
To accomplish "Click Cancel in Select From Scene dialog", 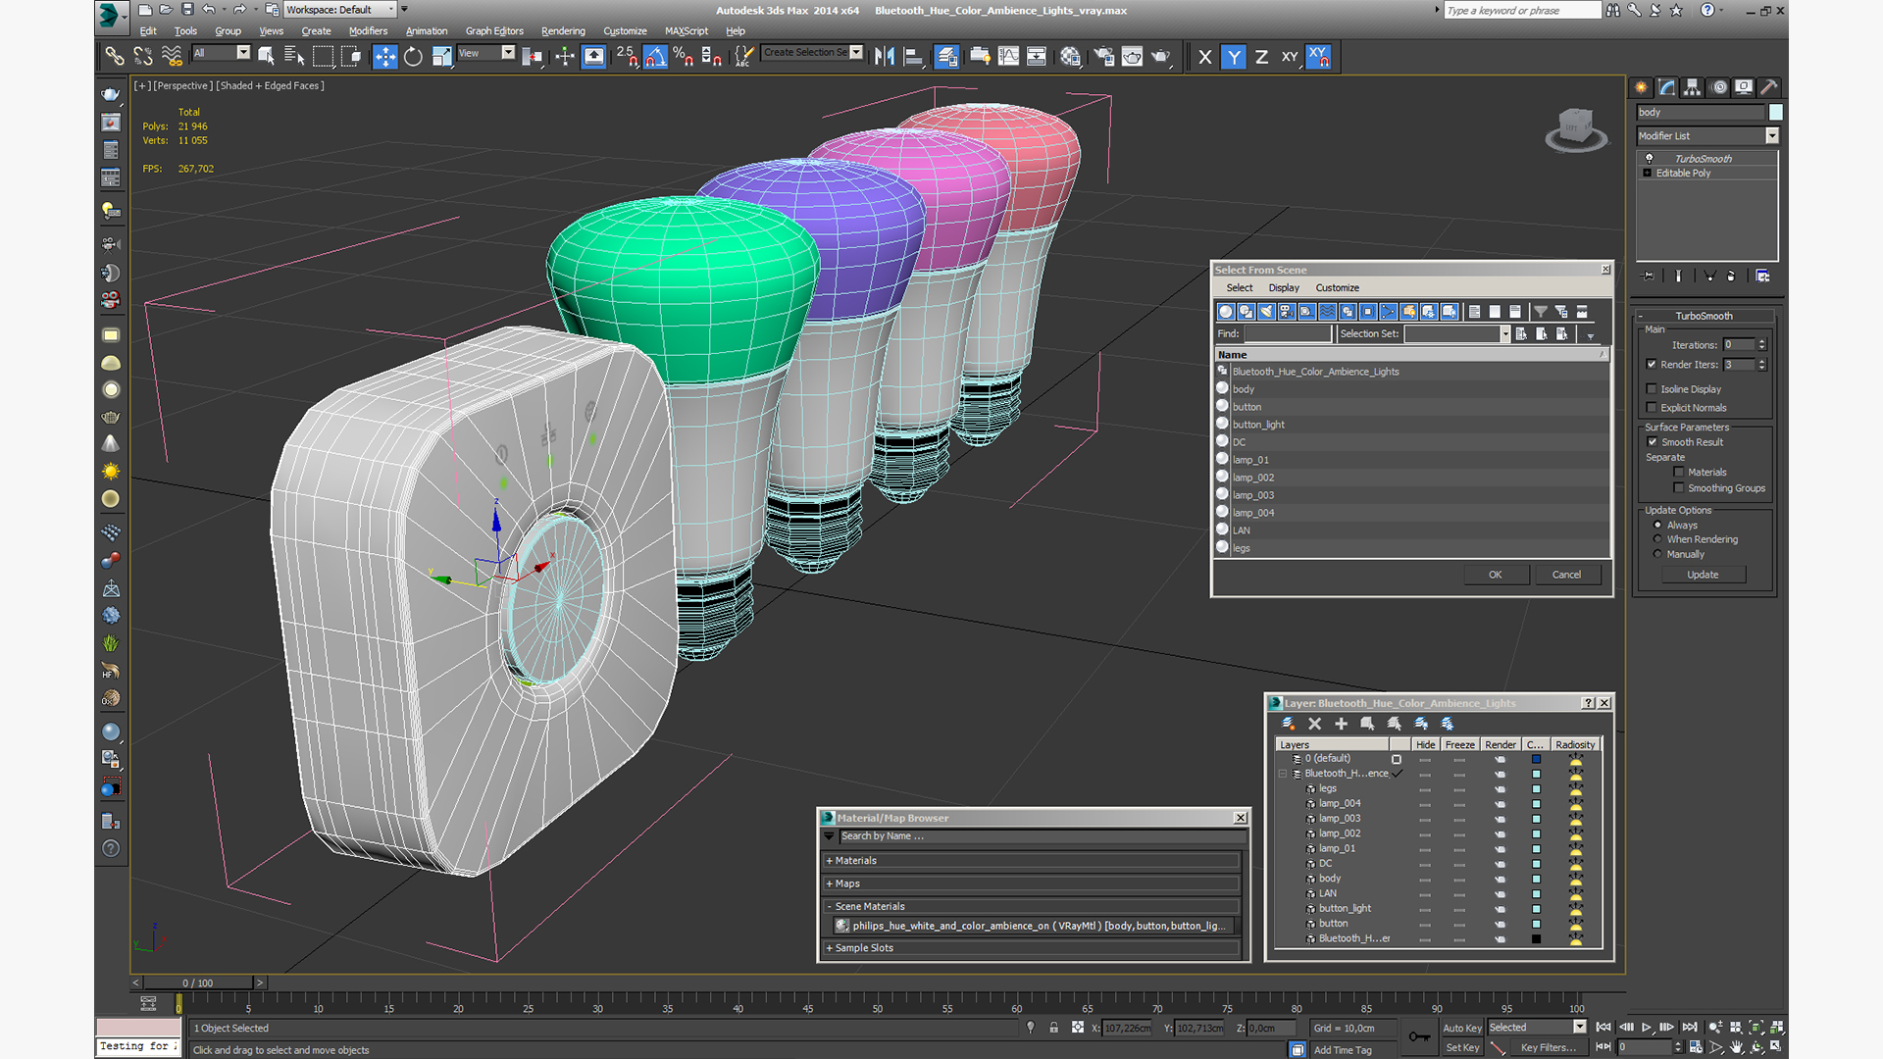I will 1566,575.
